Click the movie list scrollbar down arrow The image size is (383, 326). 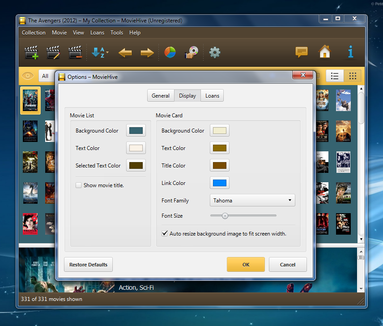(x=361, y=239)
